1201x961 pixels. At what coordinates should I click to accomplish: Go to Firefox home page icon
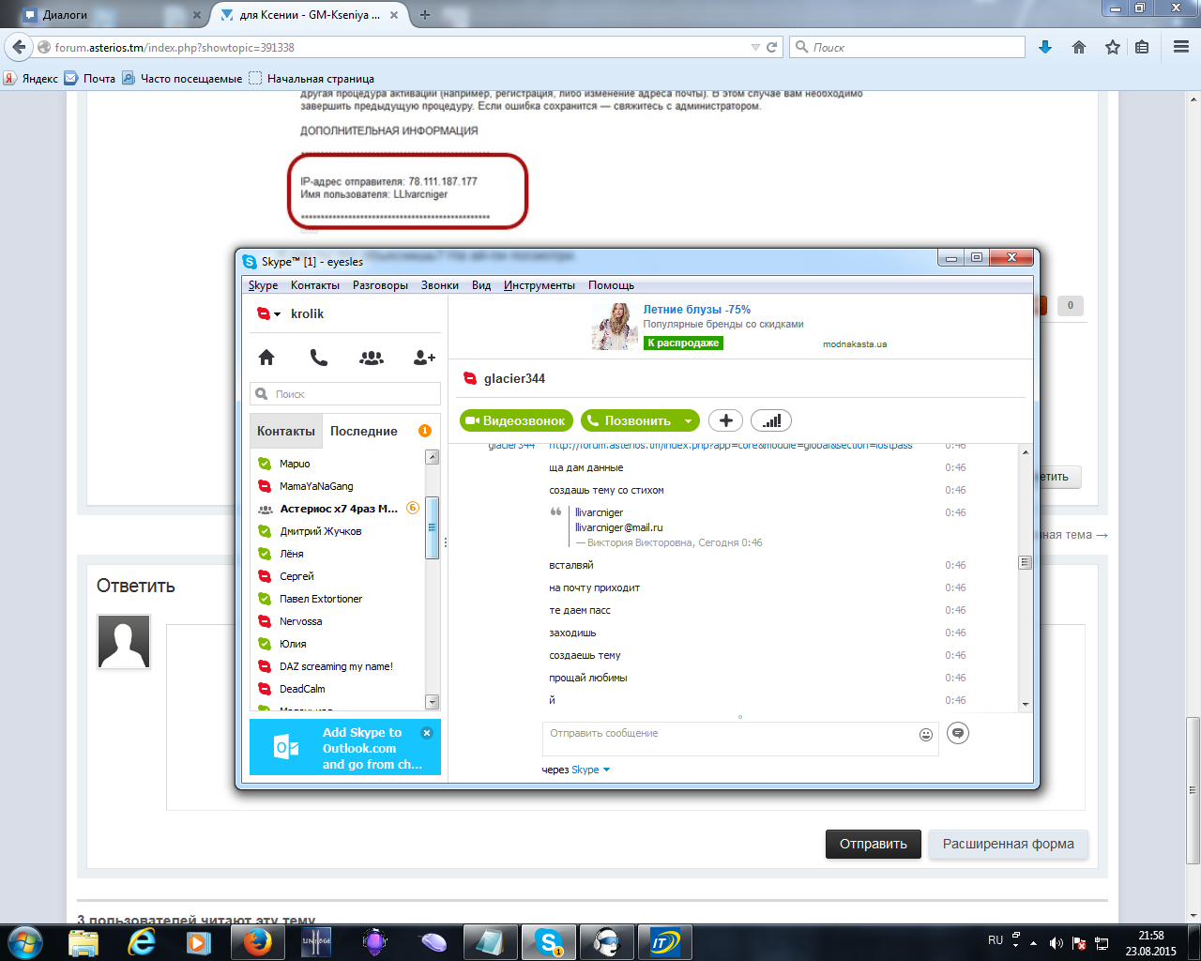1079,47
